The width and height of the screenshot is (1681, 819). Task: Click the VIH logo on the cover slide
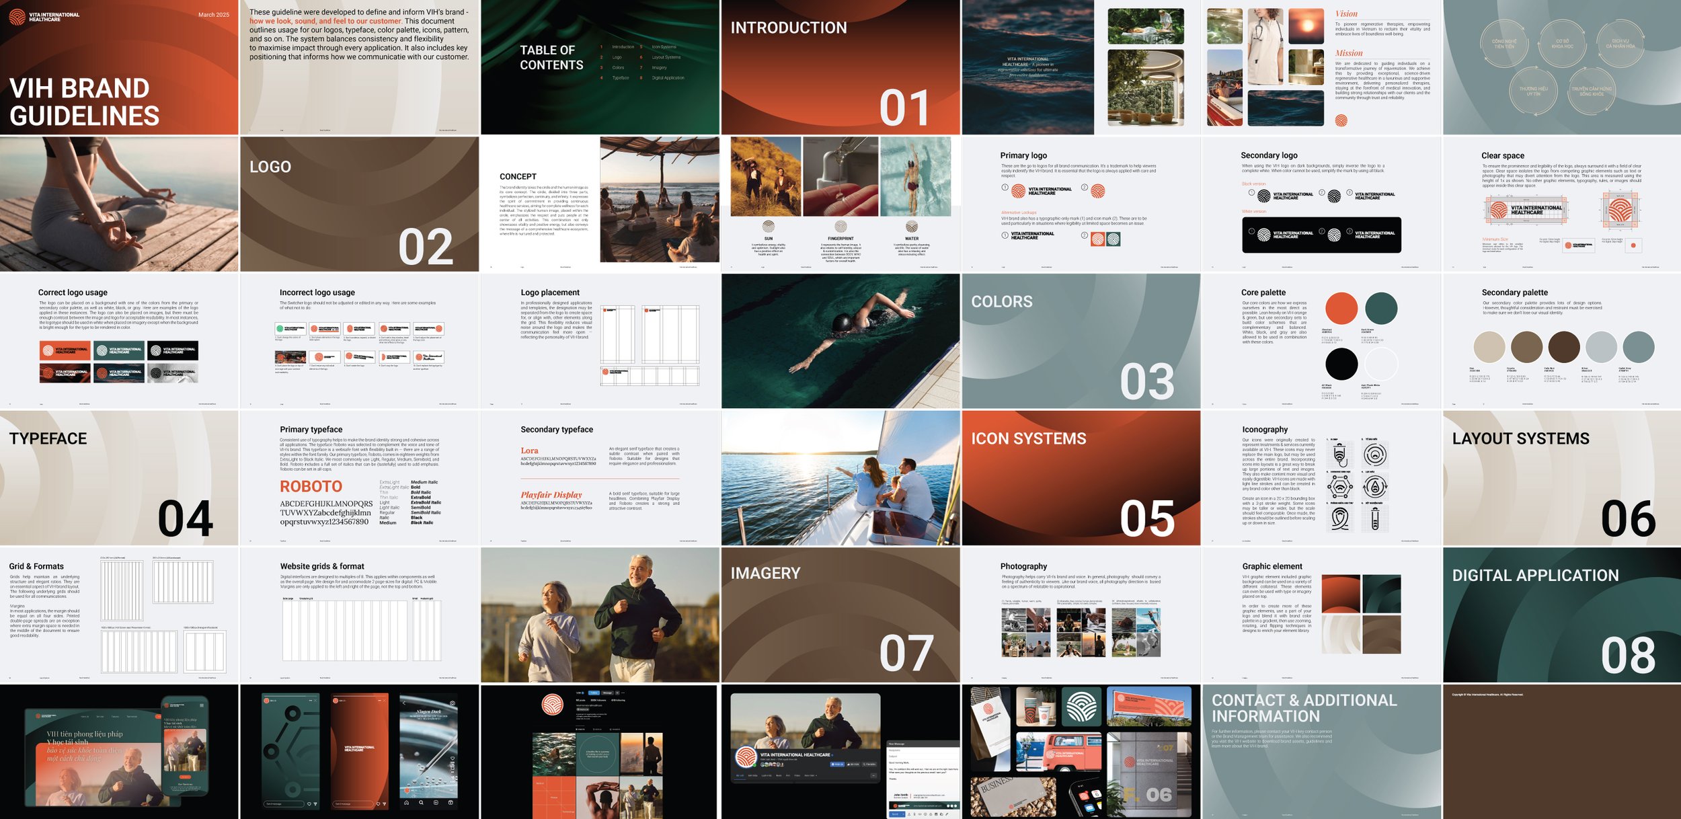tap(44, 17)
